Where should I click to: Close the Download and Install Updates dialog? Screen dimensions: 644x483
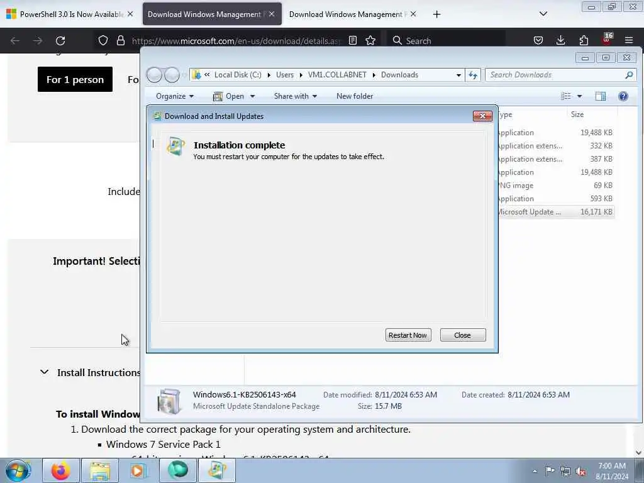click(x=482, y=116)
